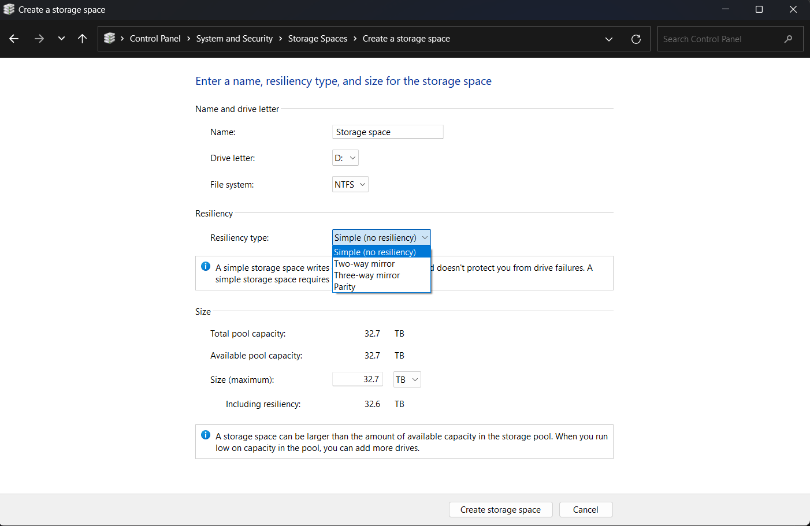This screenshot has width=810, height=526.
Task: Refresh the Control Panel page
Action: point(636,39)
